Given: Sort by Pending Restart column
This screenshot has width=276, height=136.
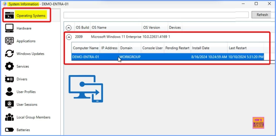Looking at the screenshot, I should click(177, 48).
